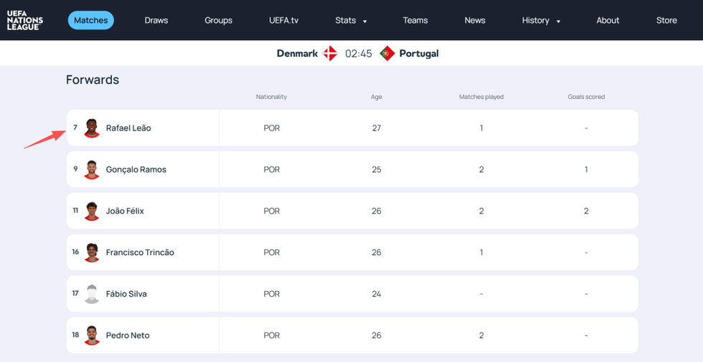Open Fábio Silva's player profile
Screen dimensions: 703x362
(x=126, y=294)
